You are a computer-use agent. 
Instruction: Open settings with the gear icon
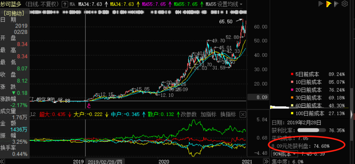click(x=345, y=4)
